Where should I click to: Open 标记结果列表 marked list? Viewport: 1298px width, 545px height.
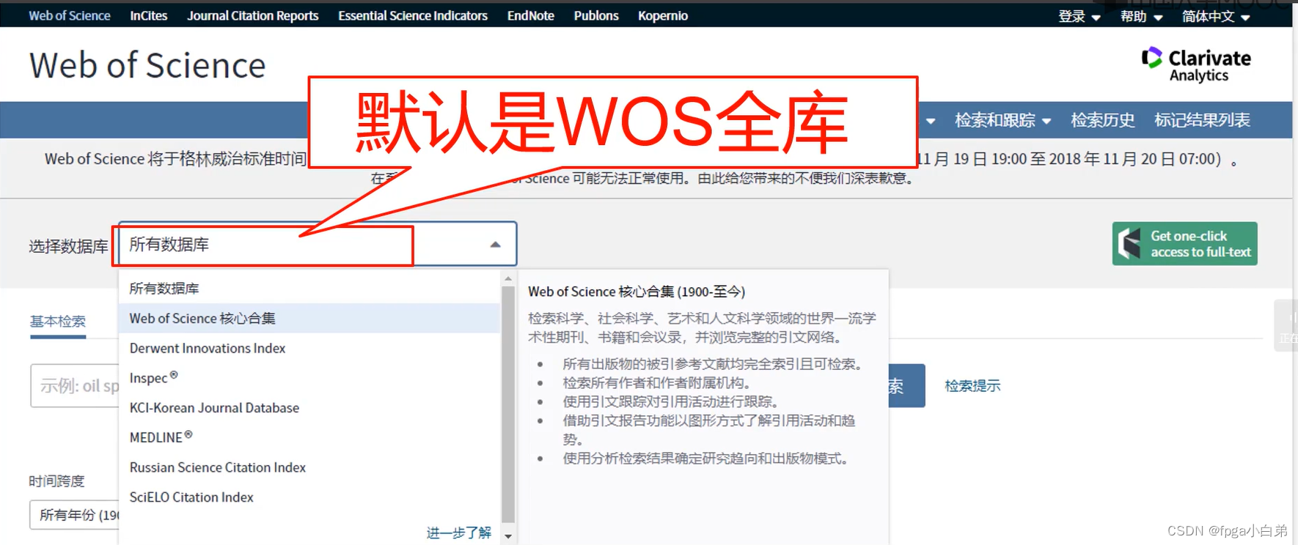click(x=1202, y=120)
